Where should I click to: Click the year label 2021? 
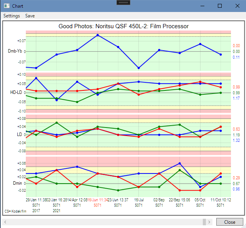pyautogui.click(x=56, y=211)
